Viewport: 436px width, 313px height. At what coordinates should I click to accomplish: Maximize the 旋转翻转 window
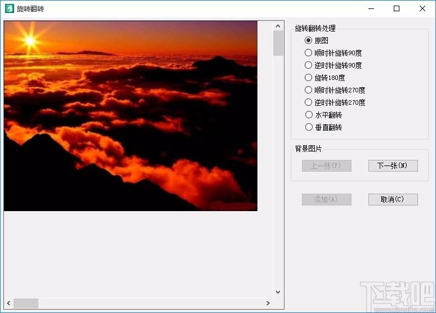coord(397,8)
